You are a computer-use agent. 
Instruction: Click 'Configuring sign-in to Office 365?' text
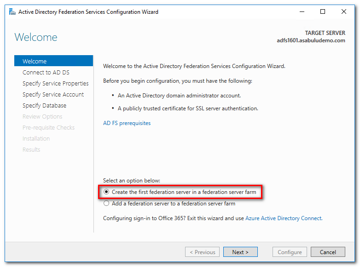click(x=144, y=218)
